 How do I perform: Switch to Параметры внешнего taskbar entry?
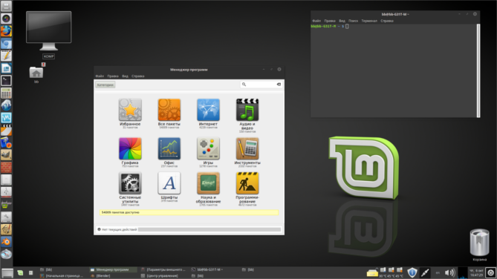(x=163, y=270)
